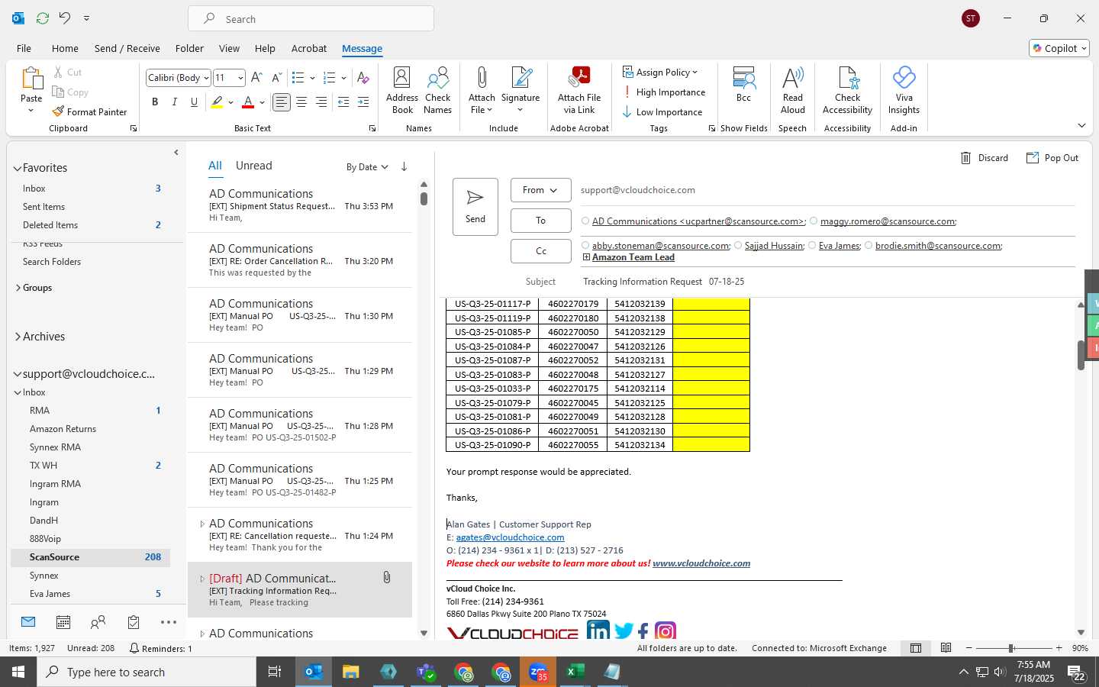Open By Date sort dropdown
The width and height of the screenshot is (1099, 687).
[x=367, y=167]
